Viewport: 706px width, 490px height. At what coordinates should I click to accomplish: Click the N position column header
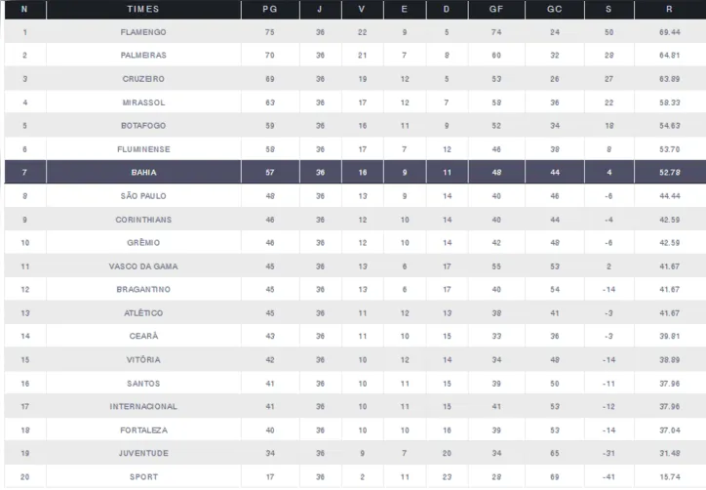[x=24, y=9]
